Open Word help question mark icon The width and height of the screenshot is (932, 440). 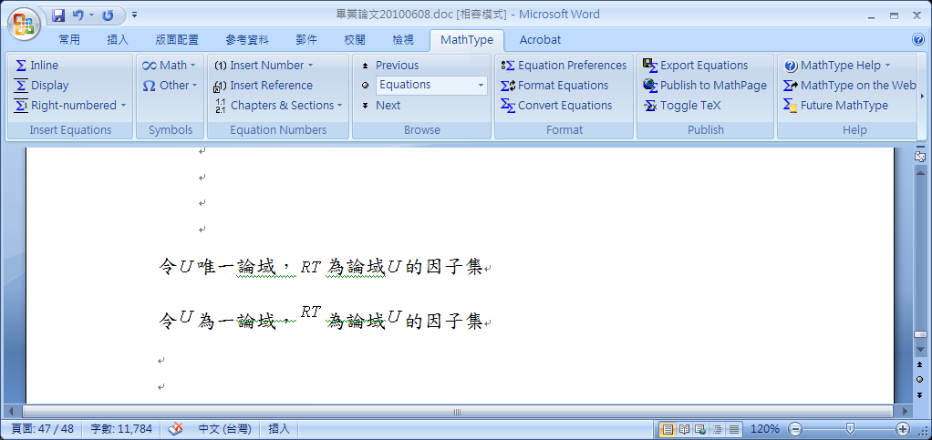tap(917, 40)
